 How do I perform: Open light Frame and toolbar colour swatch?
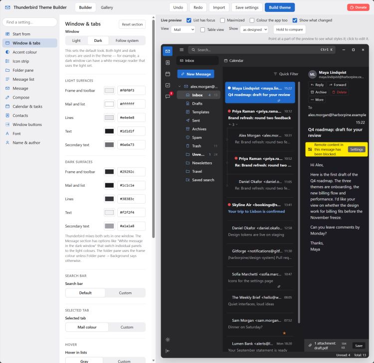(x=109, y=90)
